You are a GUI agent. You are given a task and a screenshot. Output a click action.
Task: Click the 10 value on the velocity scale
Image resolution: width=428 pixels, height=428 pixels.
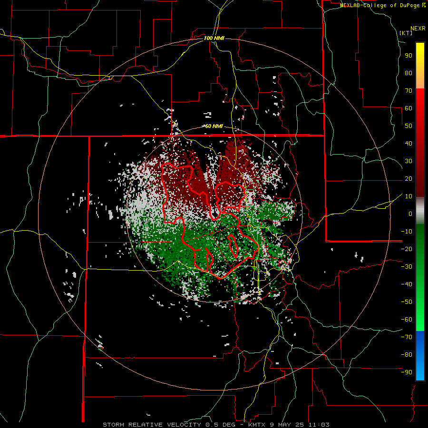click(x=409, y=196)
